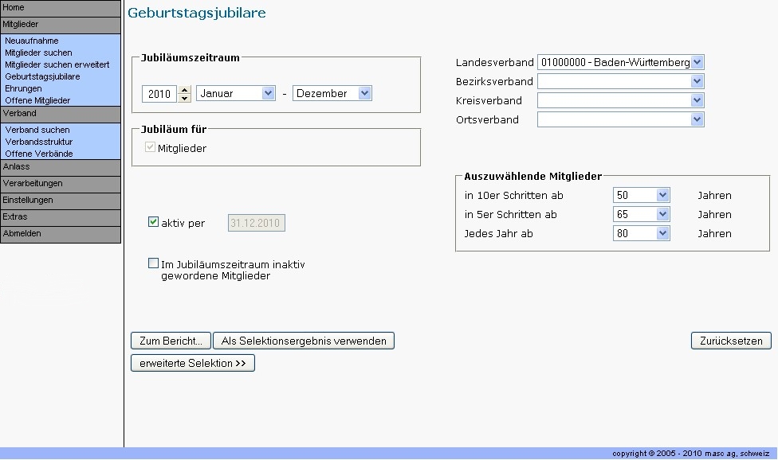Click the Mitglieder checkbox under Jubiläum für
This screenshot has width=778, height=460.
151,148
